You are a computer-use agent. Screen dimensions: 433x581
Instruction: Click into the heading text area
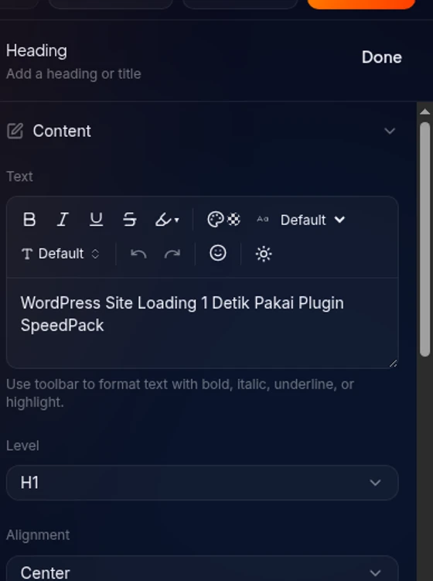203,323
